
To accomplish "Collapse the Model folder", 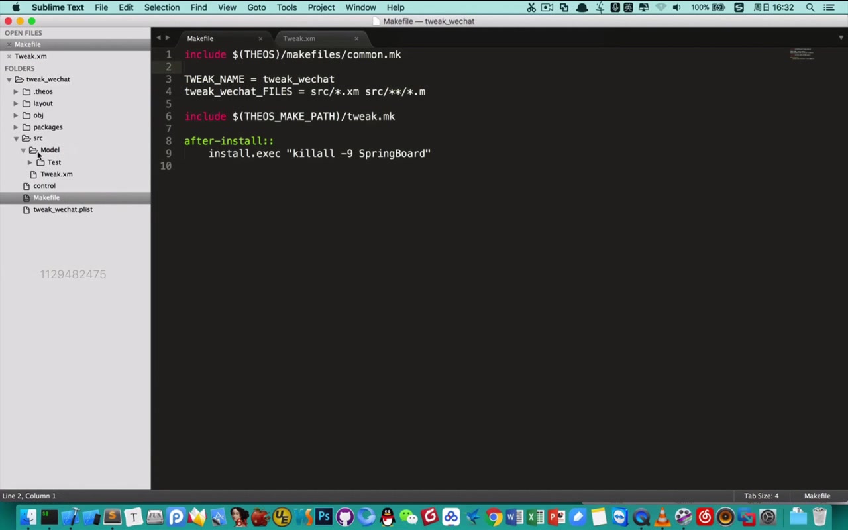I will (23, 150).
